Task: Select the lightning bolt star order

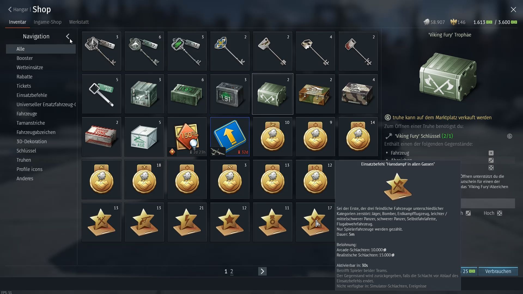Action: (187, 222)
